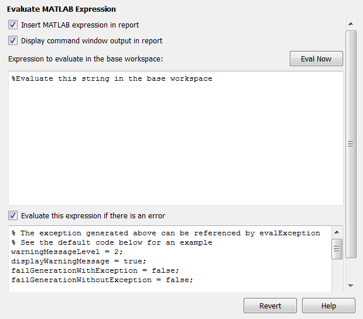Image resolution: width=363 pixels, height=319 pixels.
Task: Uncheck Display command window output in report
Action: click(x=13, y=41)
